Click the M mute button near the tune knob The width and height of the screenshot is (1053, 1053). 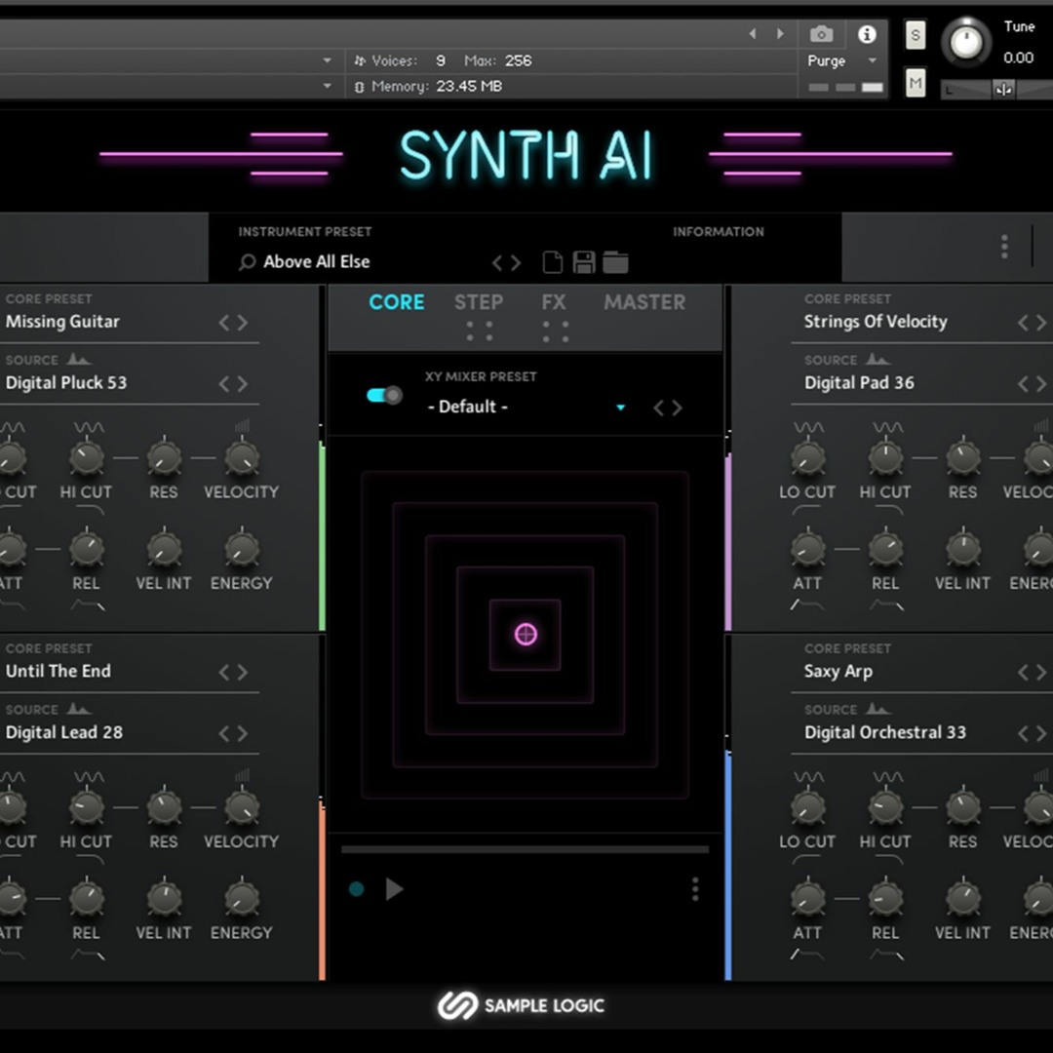[x=915, y=83]
